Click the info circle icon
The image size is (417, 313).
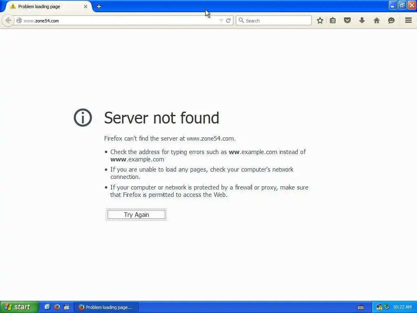pyautogui.click(x=83, y=117)
